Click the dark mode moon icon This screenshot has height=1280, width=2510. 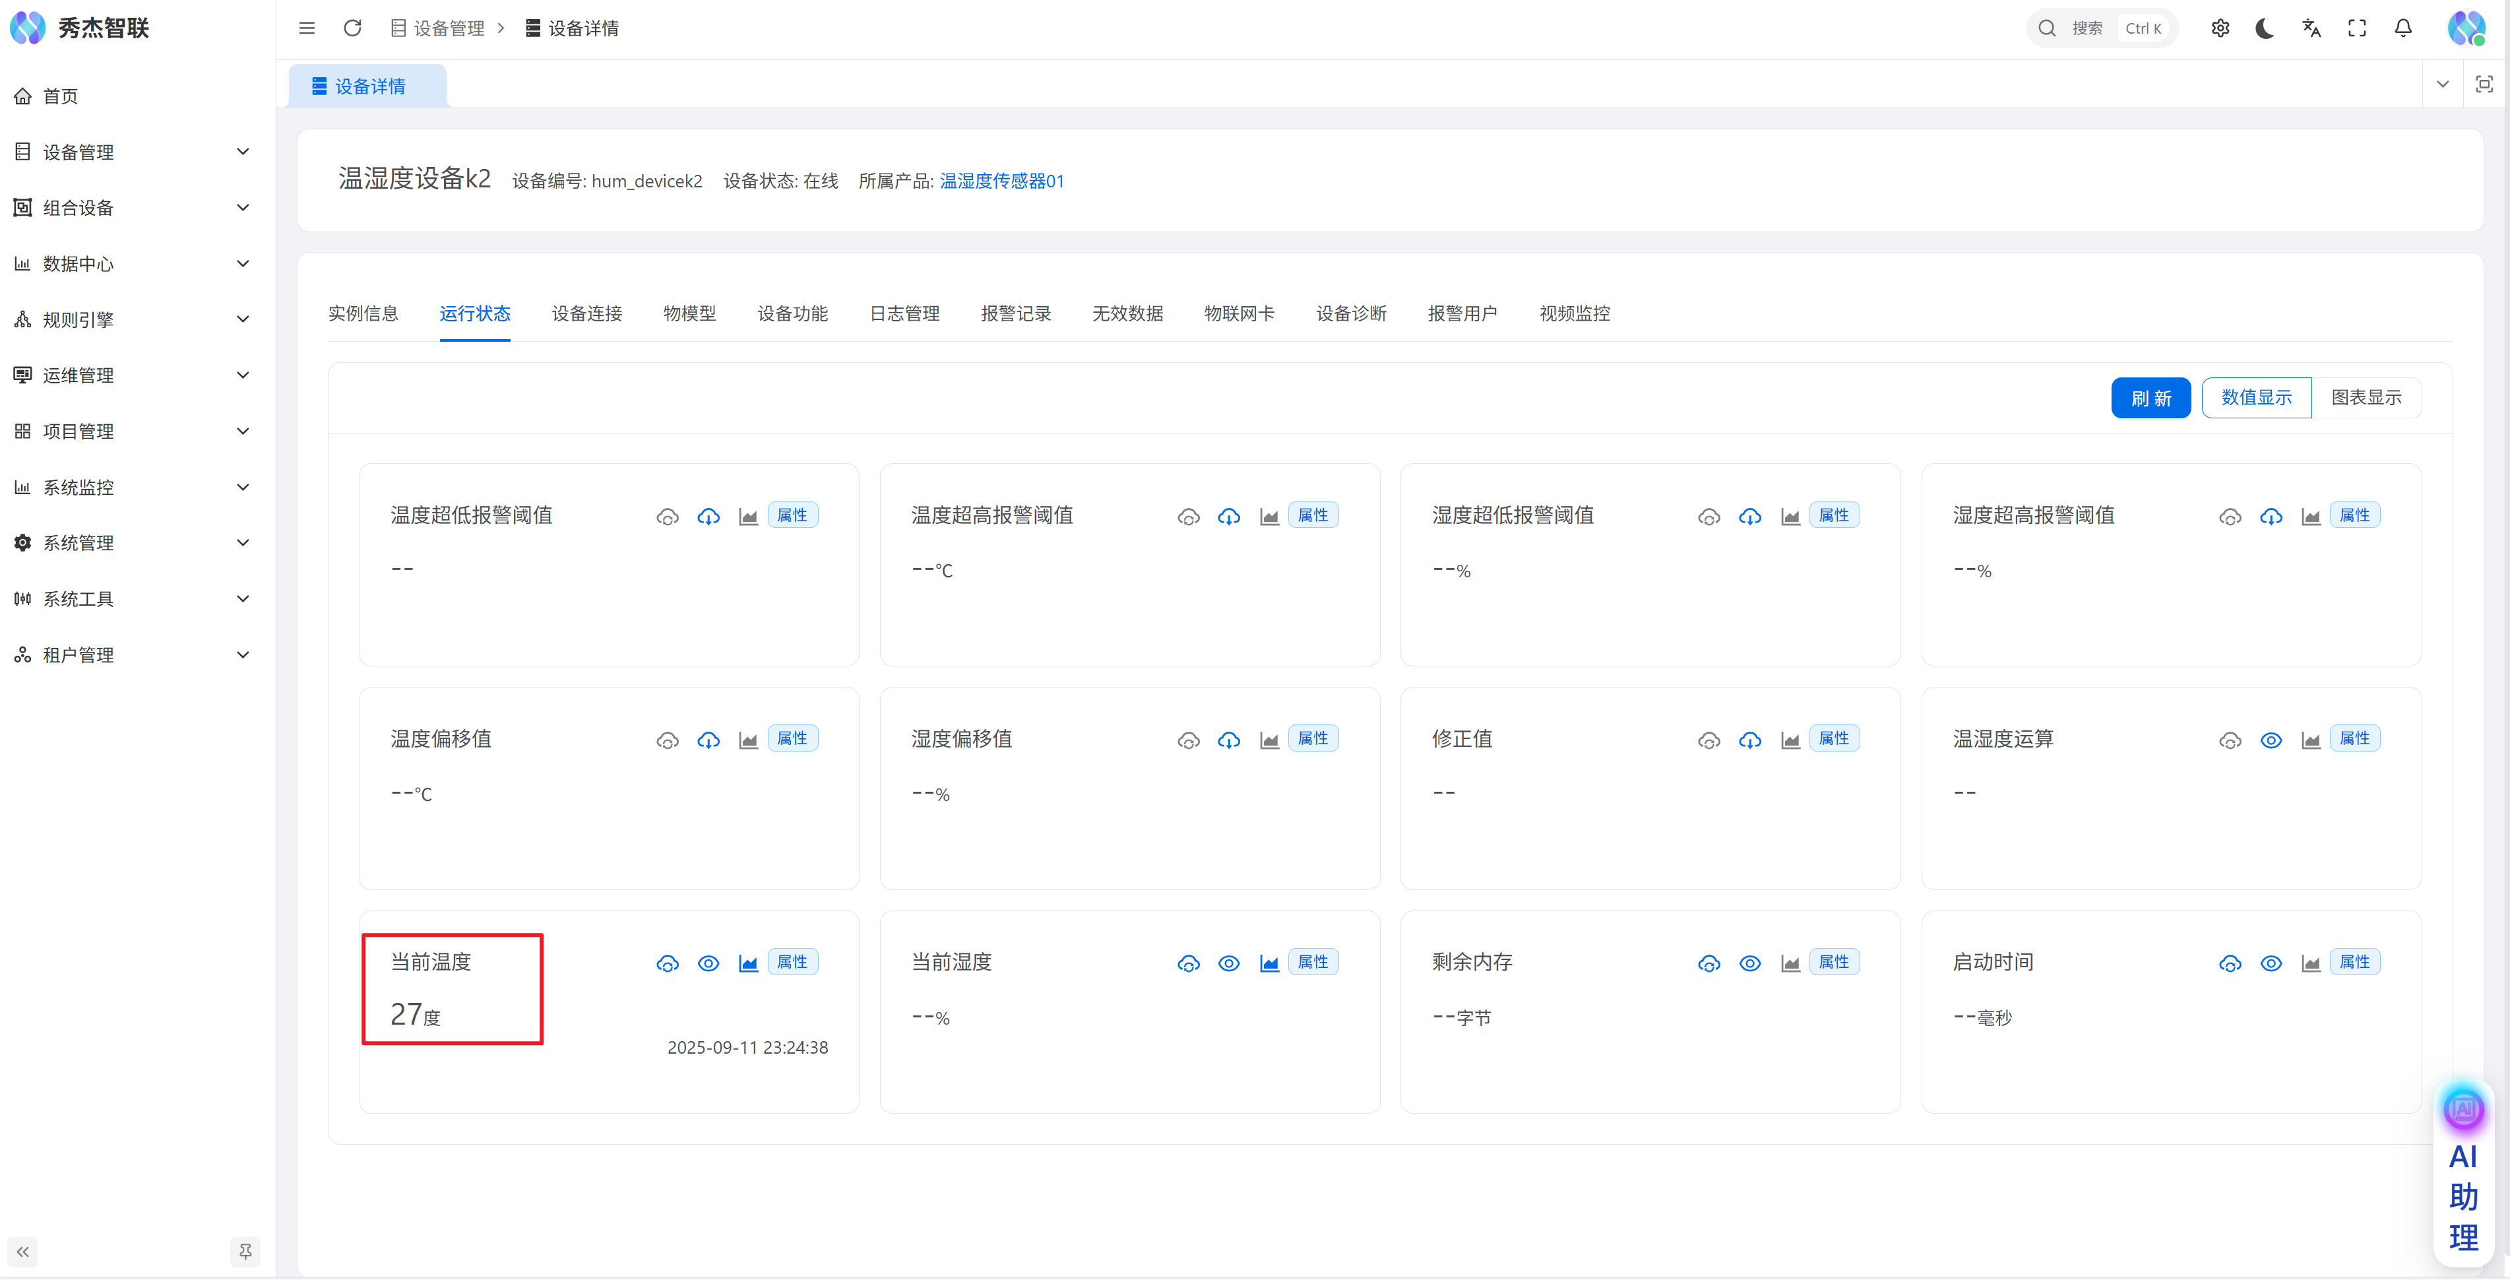click(x=2265, y=28)
